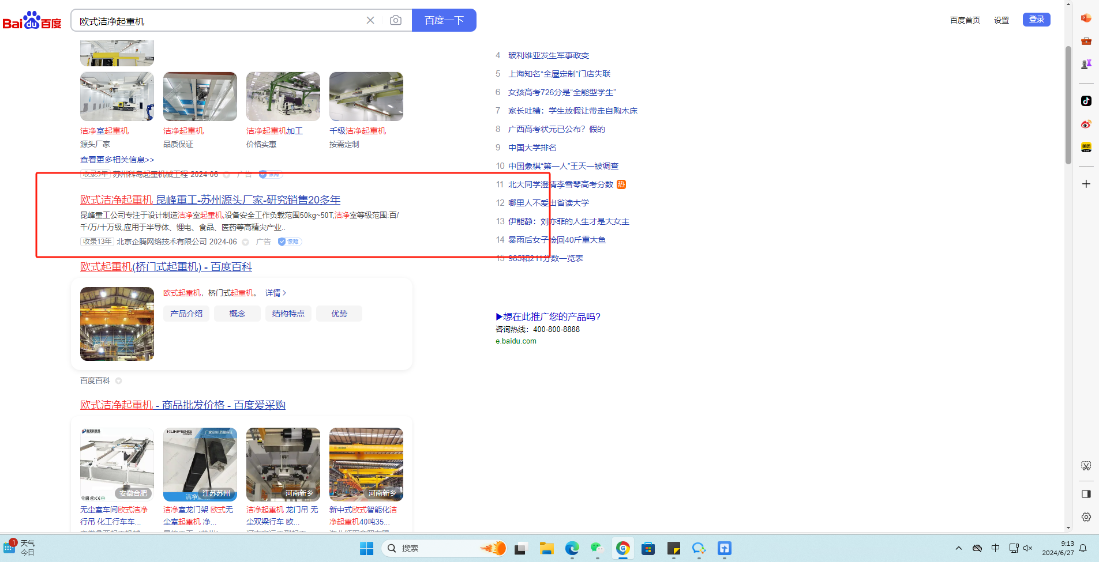Click the 洁净室起重机 product title

point(104,131)
